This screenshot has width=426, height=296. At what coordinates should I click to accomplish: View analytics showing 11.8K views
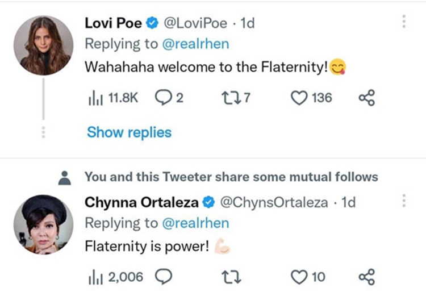click(111, 98)
